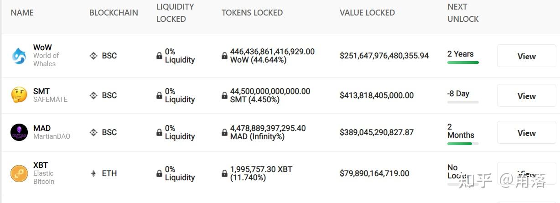
Task: Open View for the WoW token
Action: [526, 56]
